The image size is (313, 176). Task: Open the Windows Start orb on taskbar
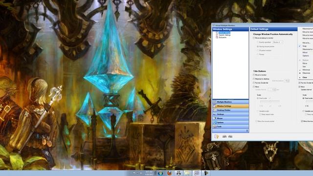[x=160, y=173]
